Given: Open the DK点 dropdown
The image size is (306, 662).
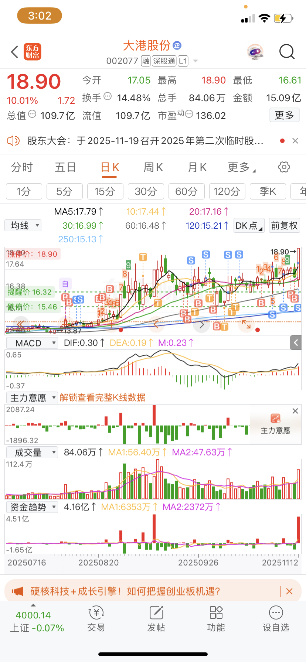Looking at the screenshot, I should click(x=249, y=225).
